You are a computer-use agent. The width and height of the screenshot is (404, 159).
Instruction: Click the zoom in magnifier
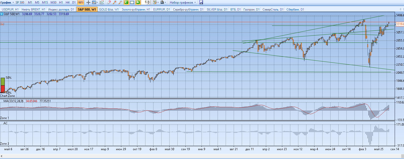click(114, 3)
